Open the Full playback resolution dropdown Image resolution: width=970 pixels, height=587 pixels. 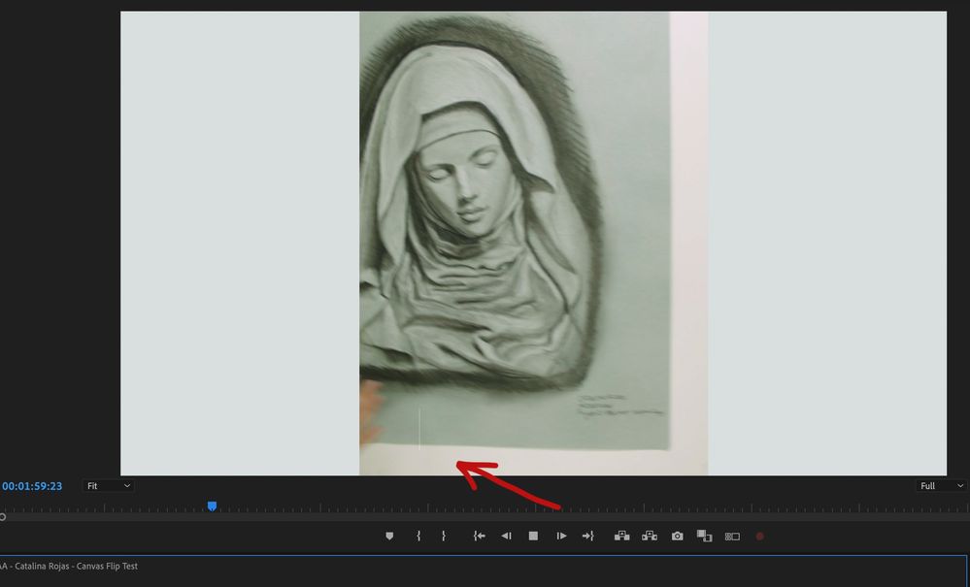(x=935, y=485)
